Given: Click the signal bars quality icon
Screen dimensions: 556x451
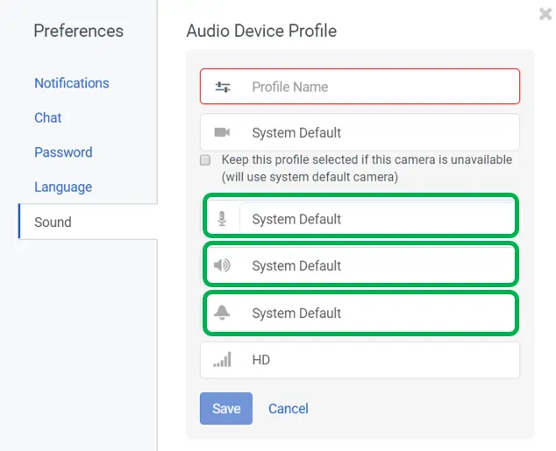Looking at the screenshot, I should (x=222, y=360).
